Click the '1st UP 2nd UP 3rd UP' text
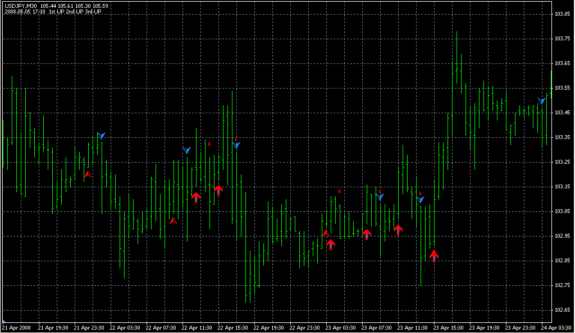 click(x=75, y=12)
